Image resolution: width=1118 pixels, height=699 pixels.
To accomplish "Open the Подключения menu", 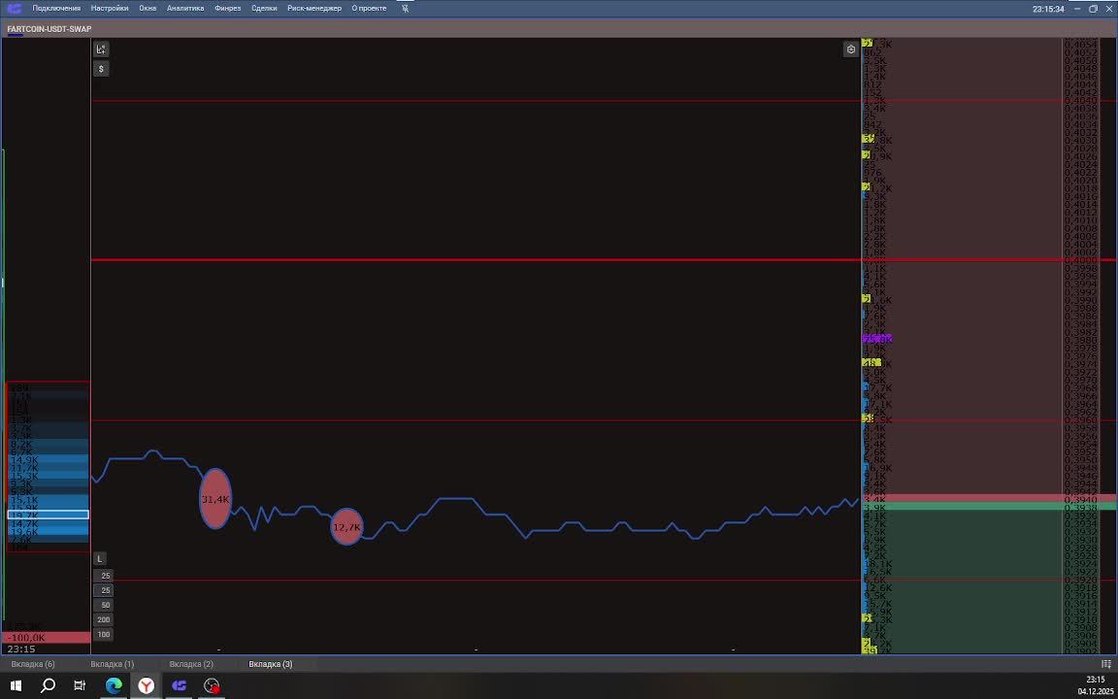I will point(56,9).
